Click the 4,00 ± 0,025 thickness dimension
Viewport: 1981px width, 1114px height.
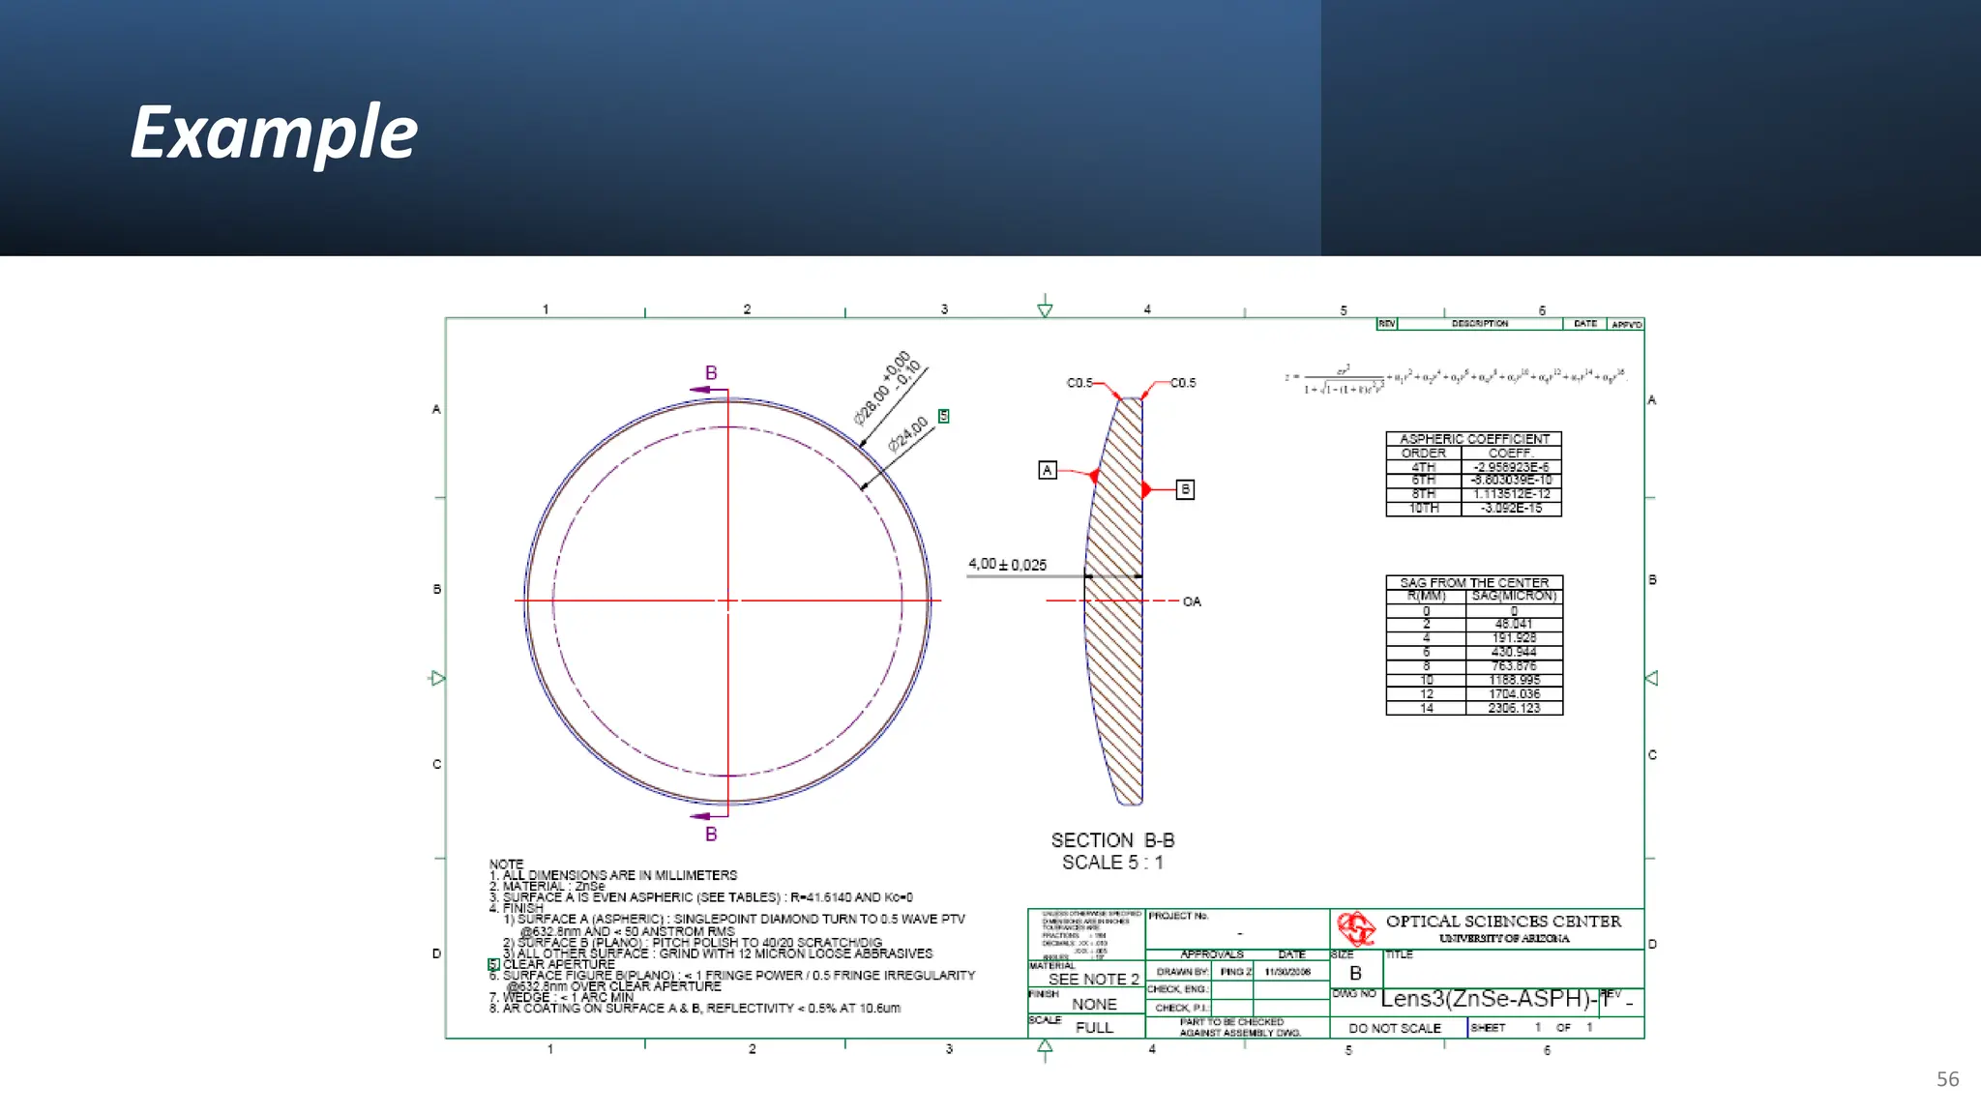pyautogui.click(x=1007, y=564)
